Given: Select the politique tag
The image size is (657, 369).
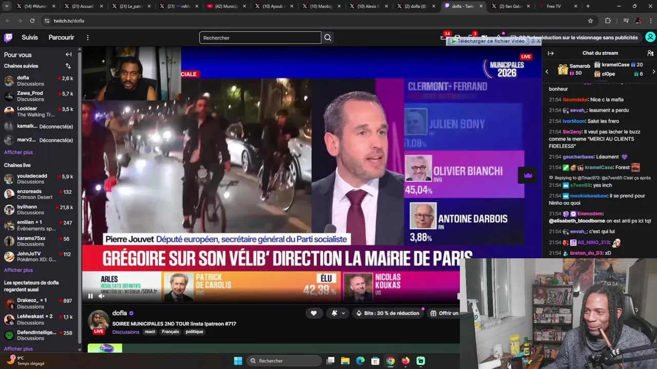Looking at the screenshot, I should (x=195, y=332).
